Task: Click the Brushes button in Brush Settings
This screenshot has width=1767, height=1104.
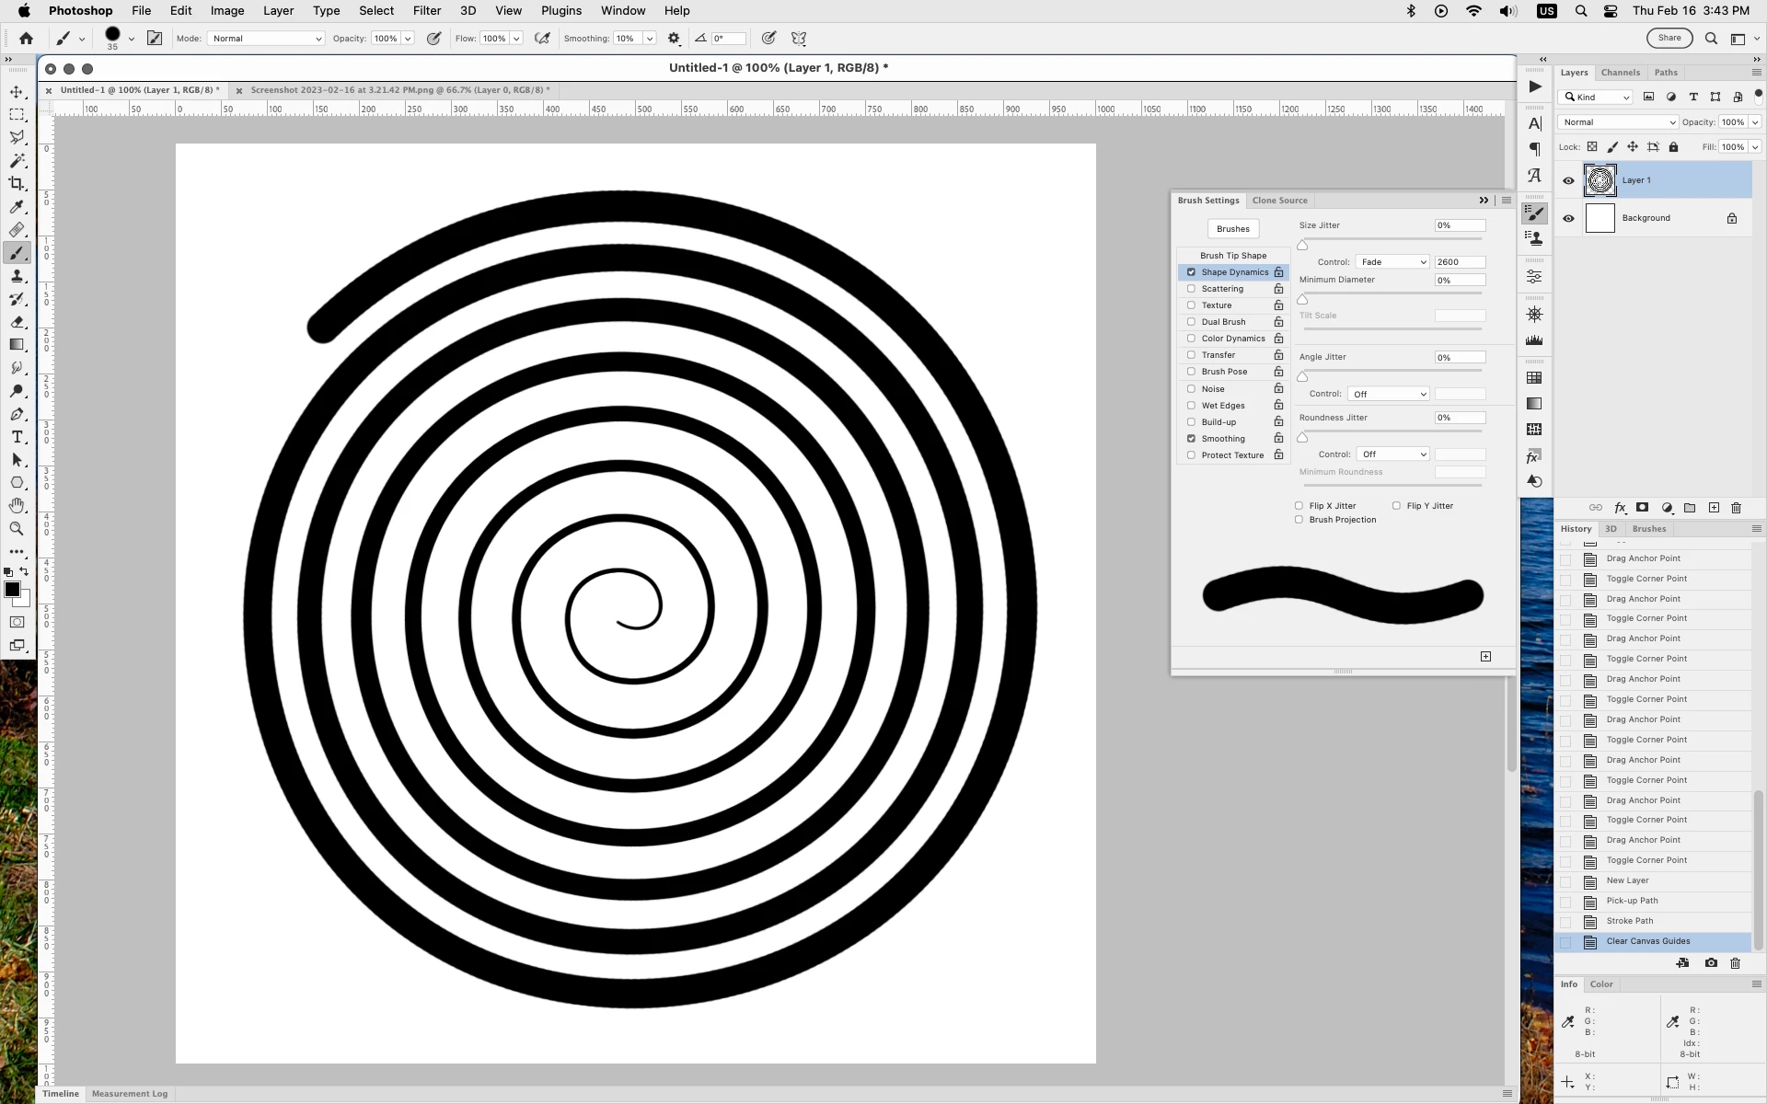Action: [x=1232, y=229]
